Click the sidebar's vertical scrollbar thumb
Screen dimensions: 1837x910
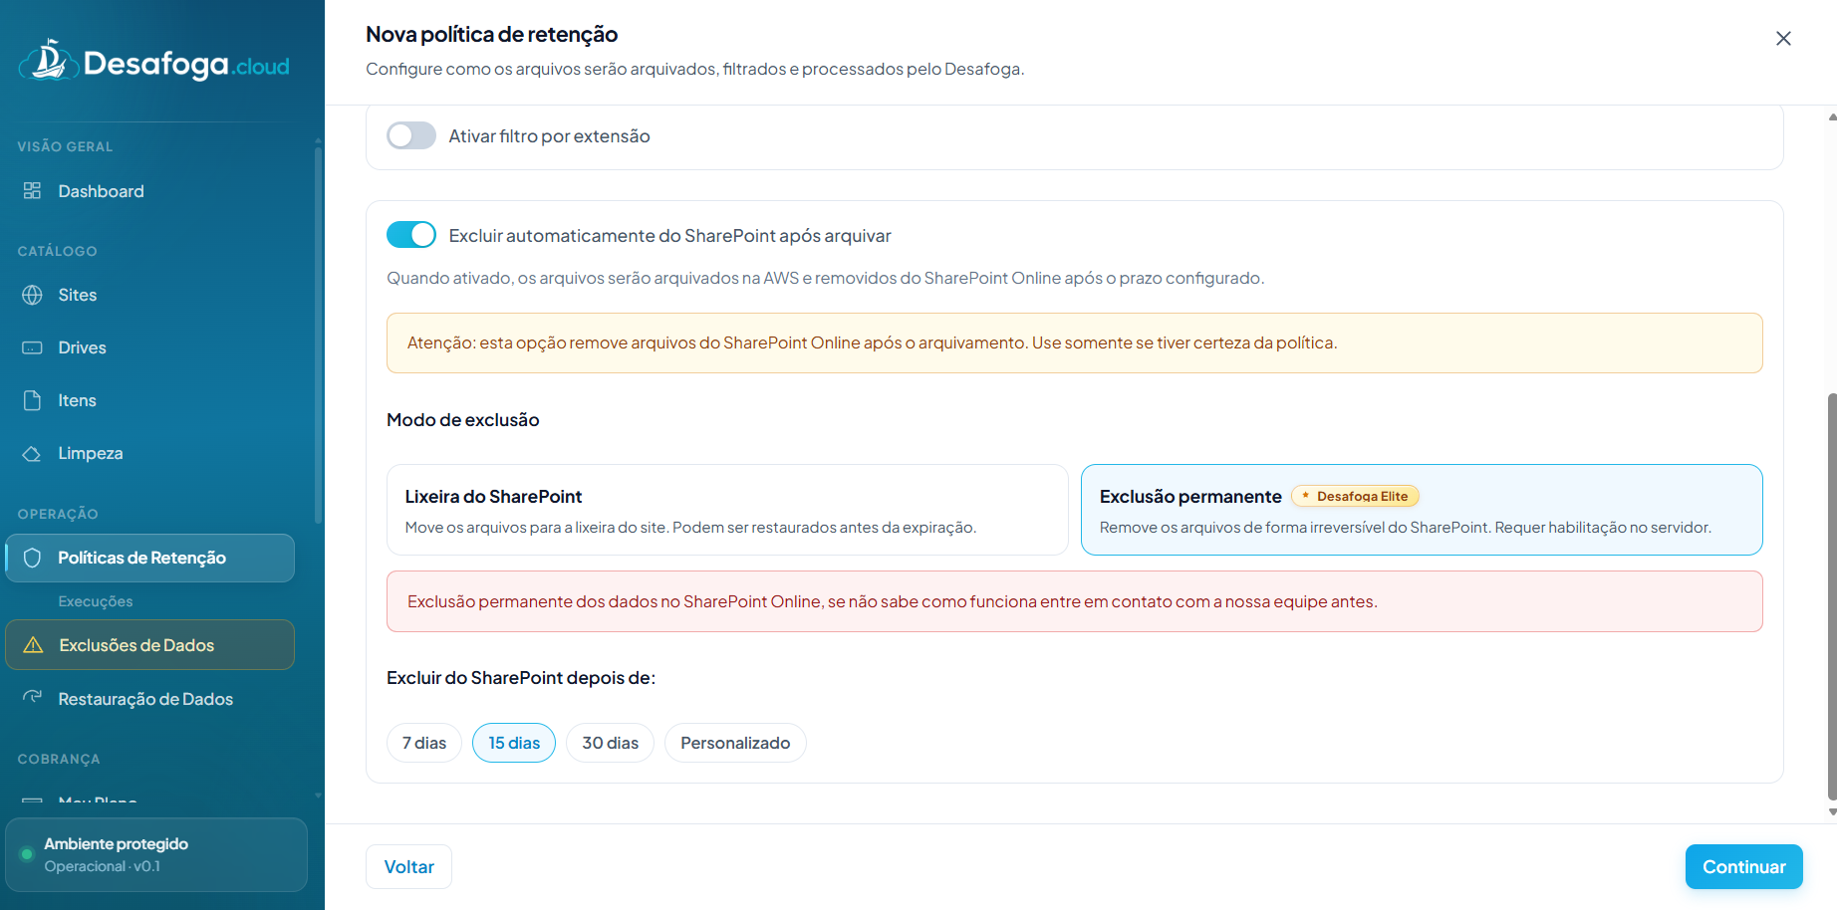[x=318, y=334]
